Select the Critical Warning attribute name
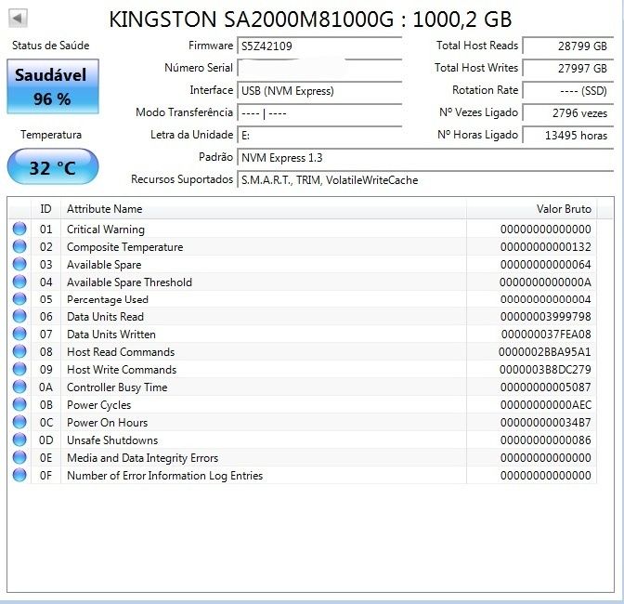This screenshot has height=604, width=624. click(106, 230)
